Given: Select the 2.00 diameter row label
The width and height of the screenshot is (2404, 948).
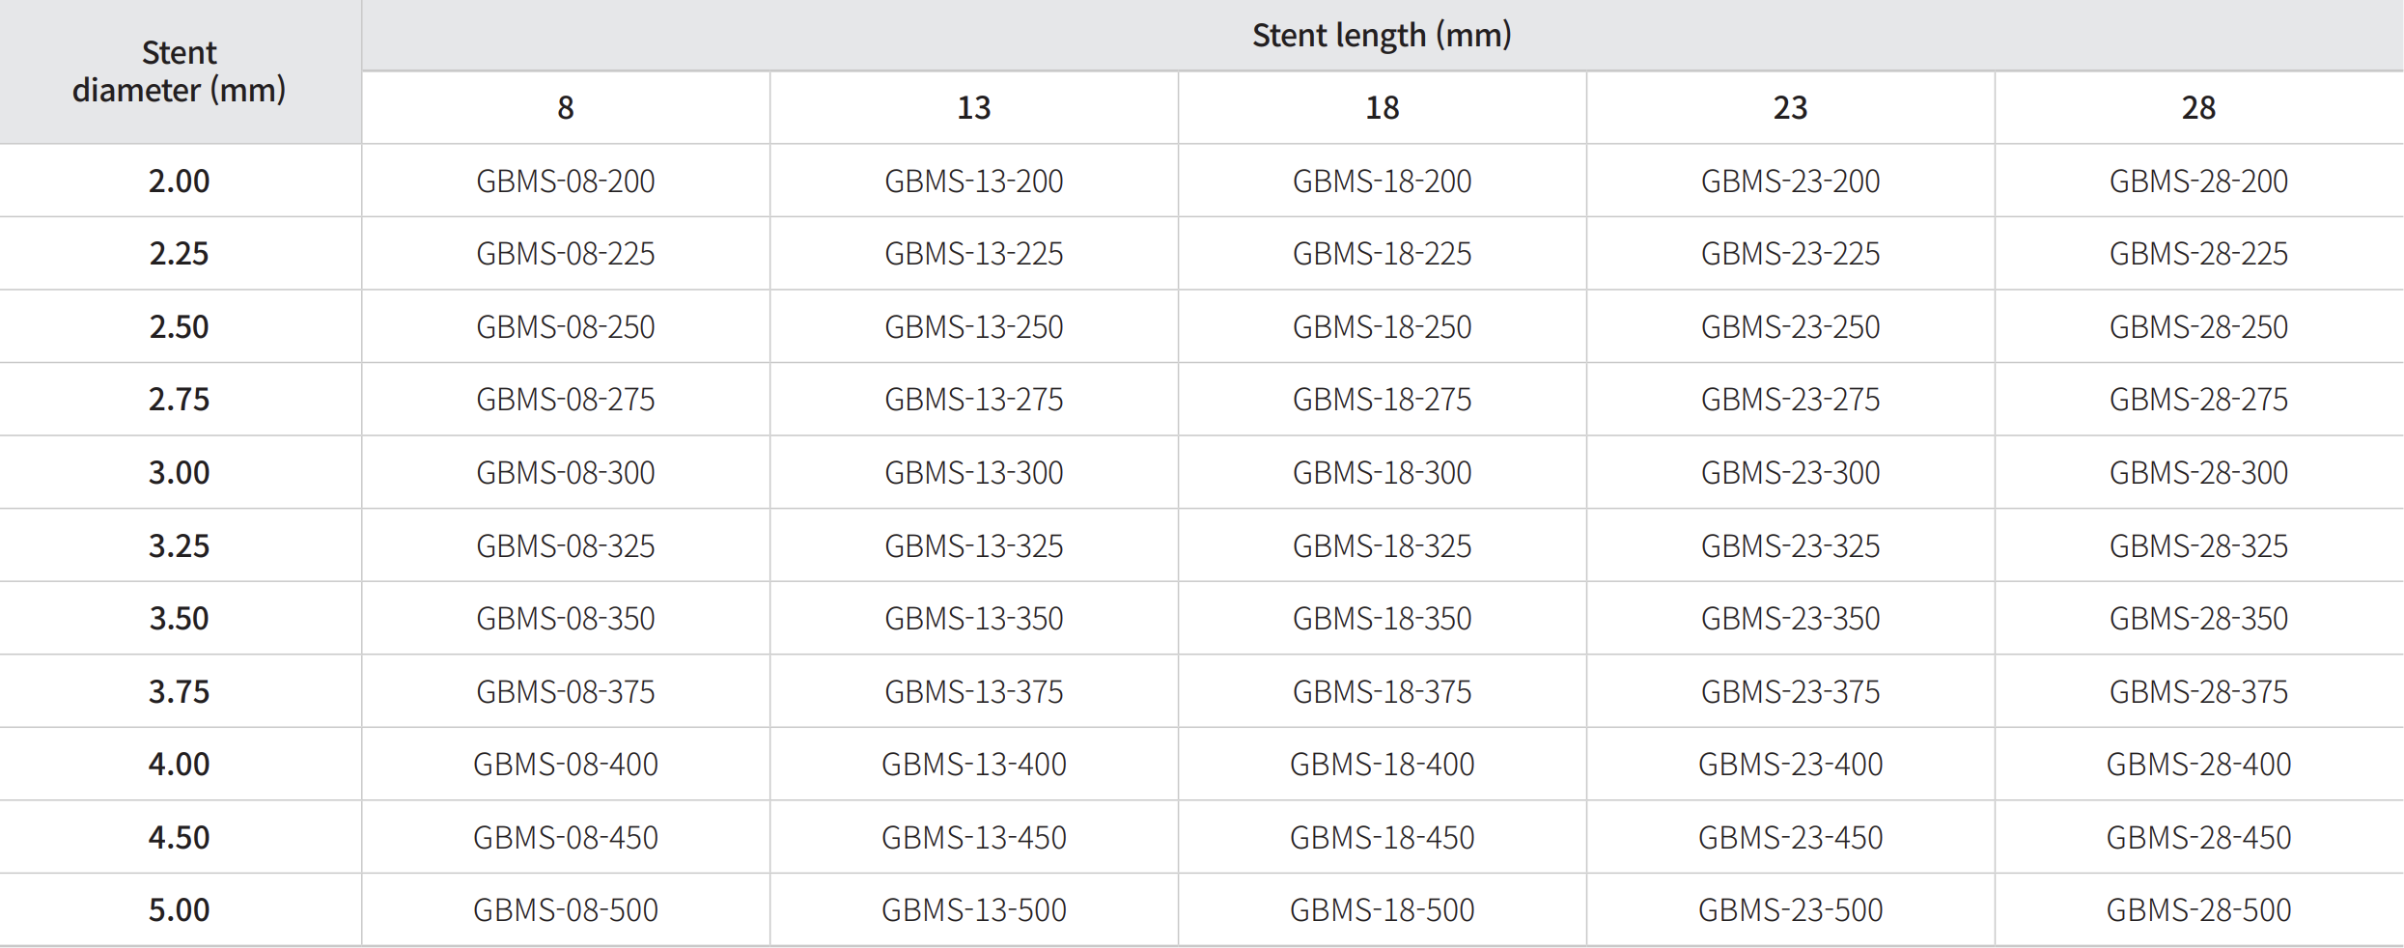Looking at the screenshot, I should [x=179, y=181].
